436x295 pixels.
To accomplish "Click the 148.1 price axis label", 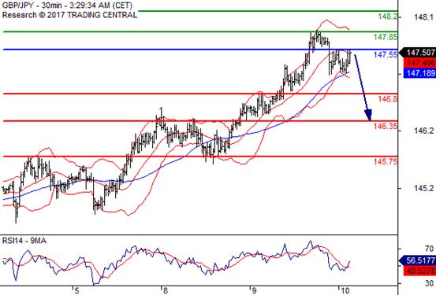I will [423, 17].
